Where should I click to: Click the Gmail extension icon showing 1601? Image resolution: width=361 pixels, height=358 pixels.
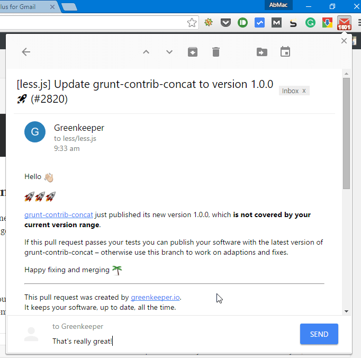click(x=344, y=23)
